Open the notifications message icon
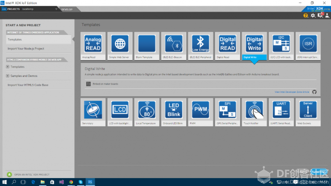Screen dimensions: 331x186 click(x=320, y=15)
